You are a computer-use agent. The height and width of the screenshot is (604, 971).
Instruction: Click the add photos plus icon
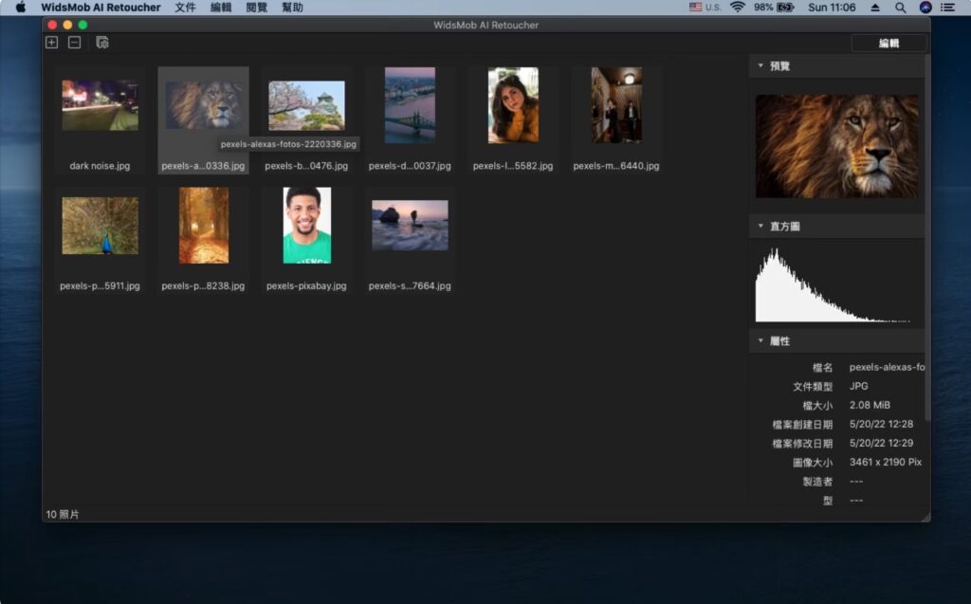[51, 42]
